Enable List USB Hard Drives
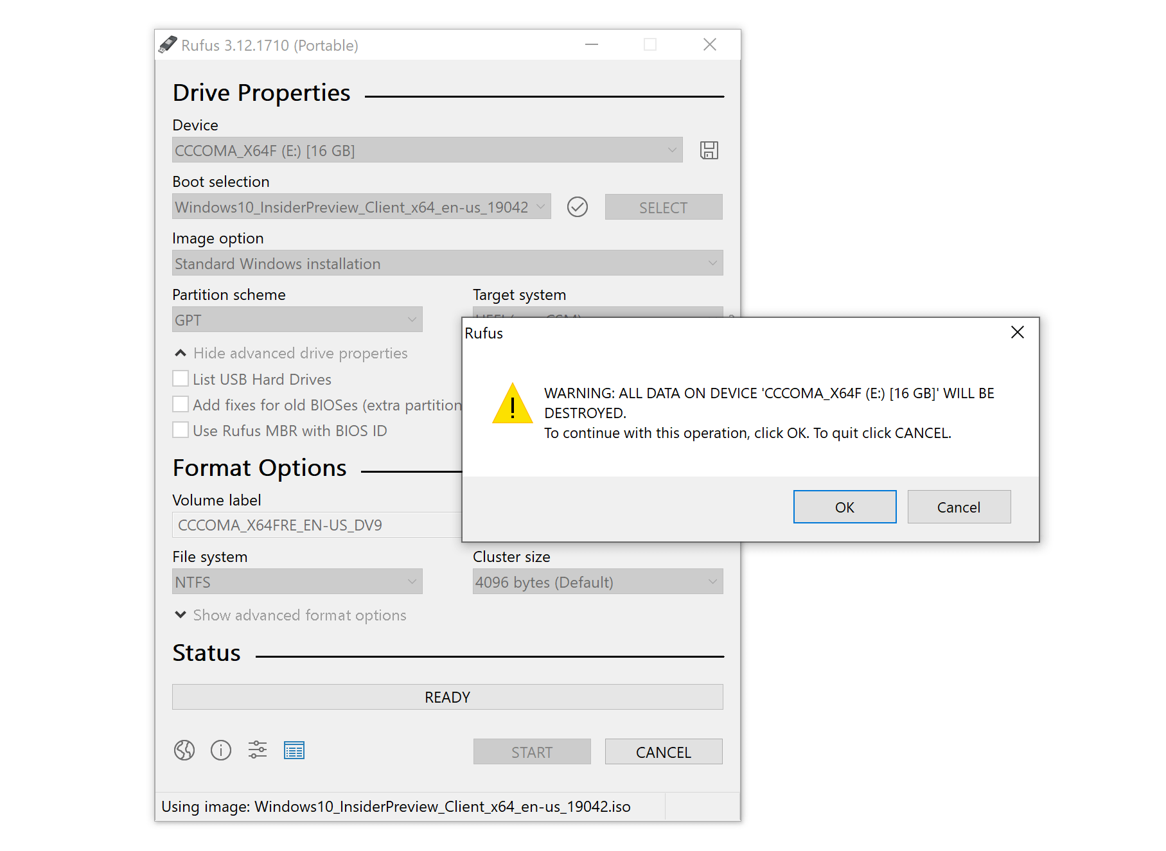This screenshot has height=851, width=1166. (x=181, y=378)
